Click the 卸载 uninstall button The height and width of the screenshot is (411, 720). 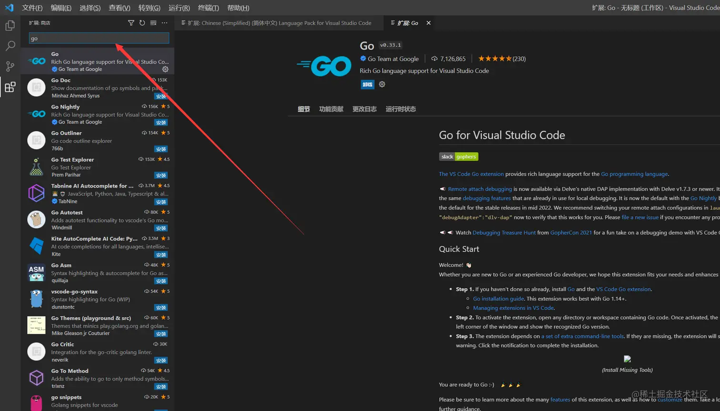click(367, 85)
